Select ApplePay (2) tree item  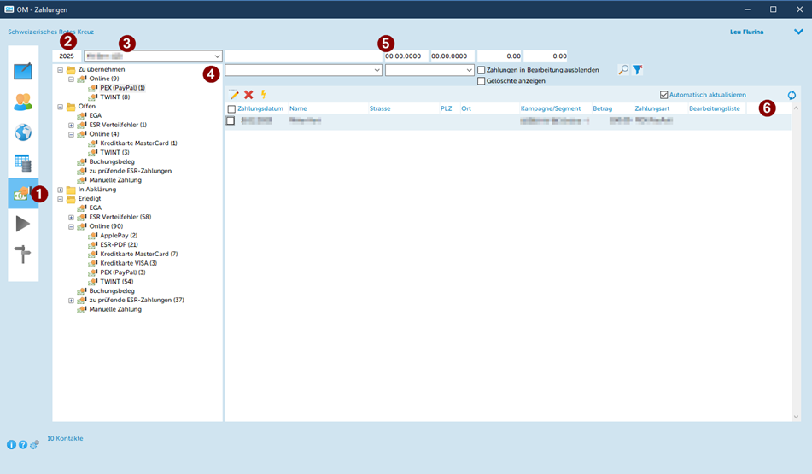coord(118,236)
